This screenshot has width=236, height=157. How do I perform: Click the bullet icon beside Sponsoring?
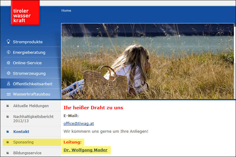point(8,142)
